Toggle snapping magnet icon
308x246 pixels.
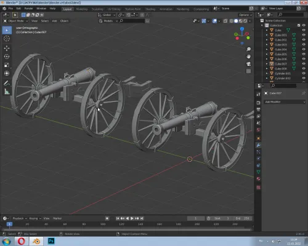tap(128, 15)
